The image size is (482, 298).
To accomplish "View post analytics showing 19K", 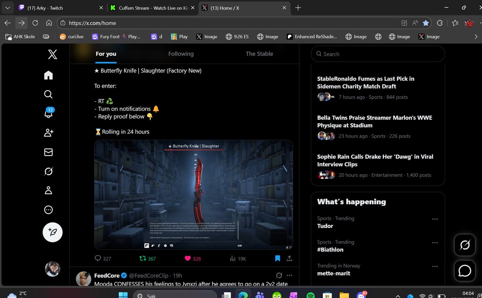I will tap(238, 259).
